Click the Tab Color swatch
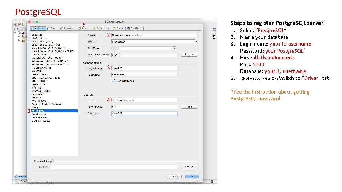Viewport: 342px width, 192px height. pyautogui.click(x=115, y=48)
